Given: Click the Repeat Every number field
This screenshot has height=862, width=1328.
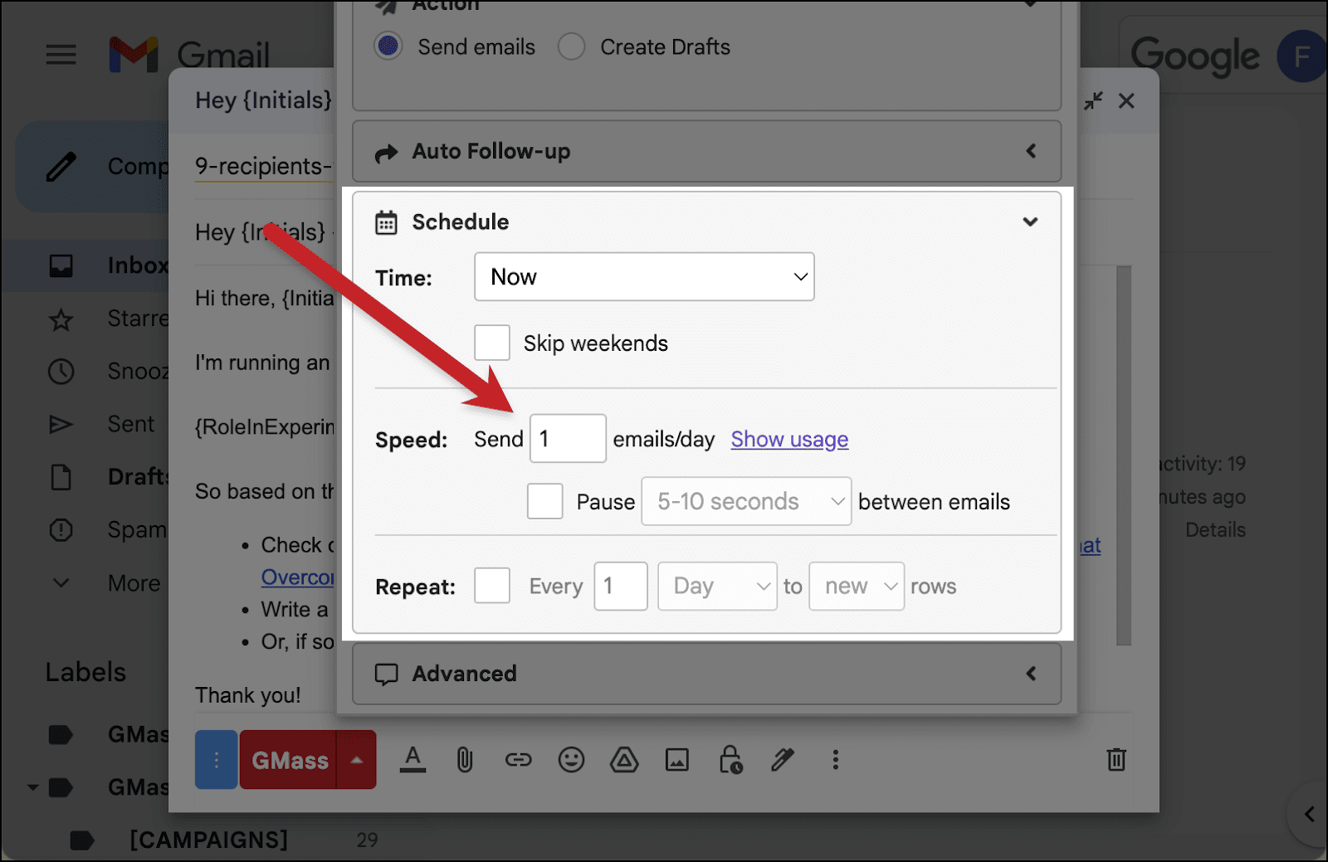Looking at the screenshot, I should coord(621,586).
